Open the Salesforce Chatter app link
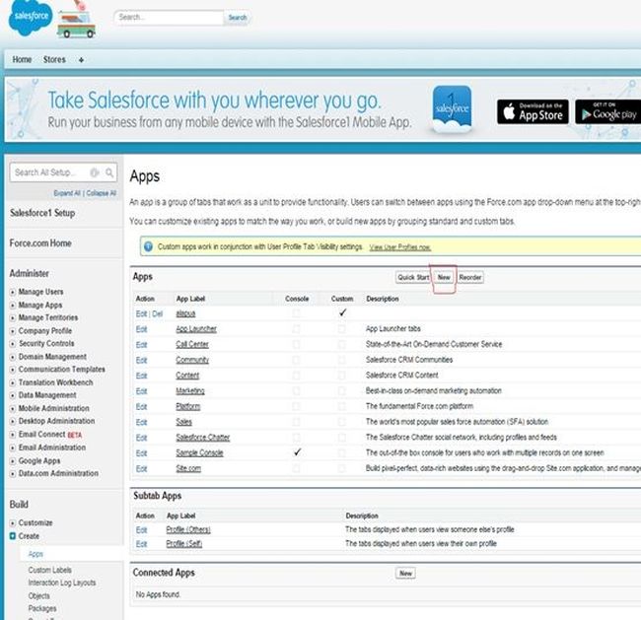 (203, 438)
